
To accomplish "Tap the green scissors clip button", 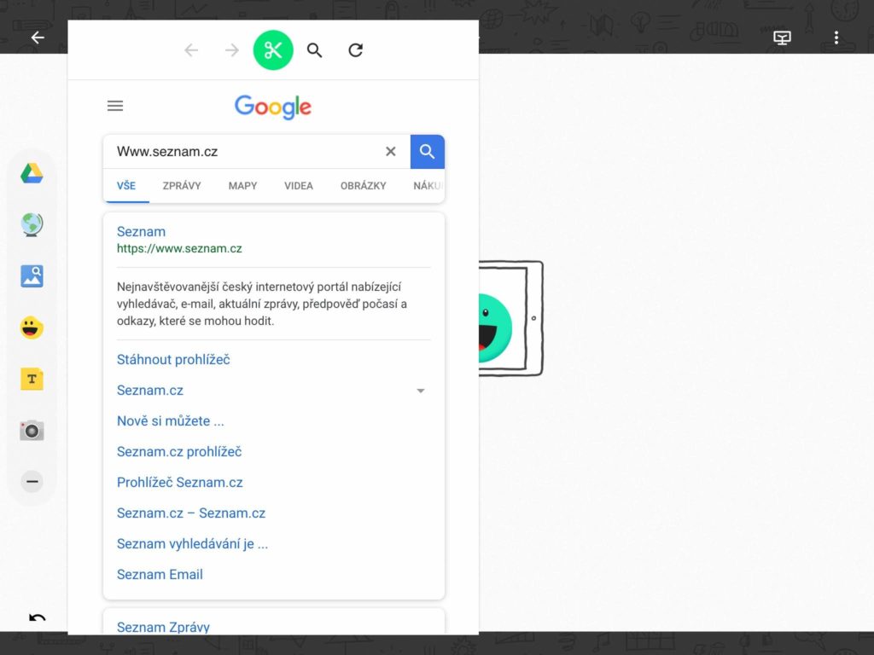I will pyautogui.click(x=273, y=50).
